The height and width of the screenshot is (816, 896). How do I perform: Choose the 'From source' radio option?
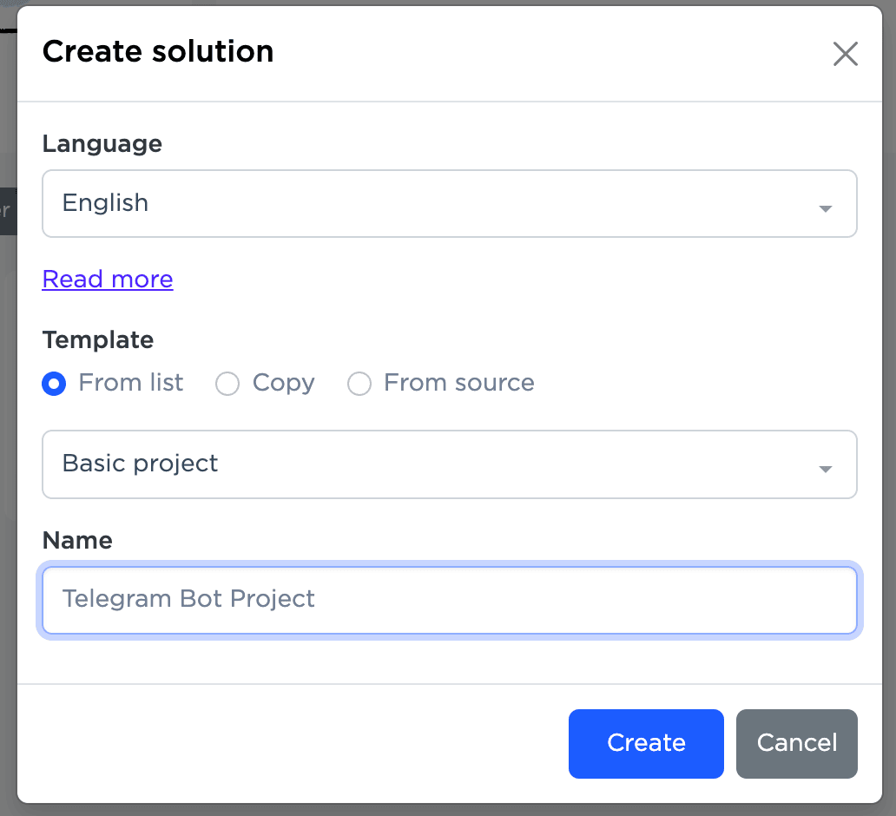pyautogui.click(x=359, y=384)
